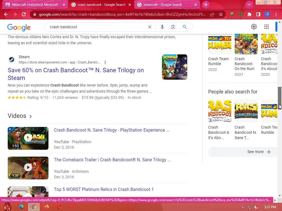The width and height of the screenshot is (282, 211).
Task: Open the Google apps grid
Action: point(267,27)
